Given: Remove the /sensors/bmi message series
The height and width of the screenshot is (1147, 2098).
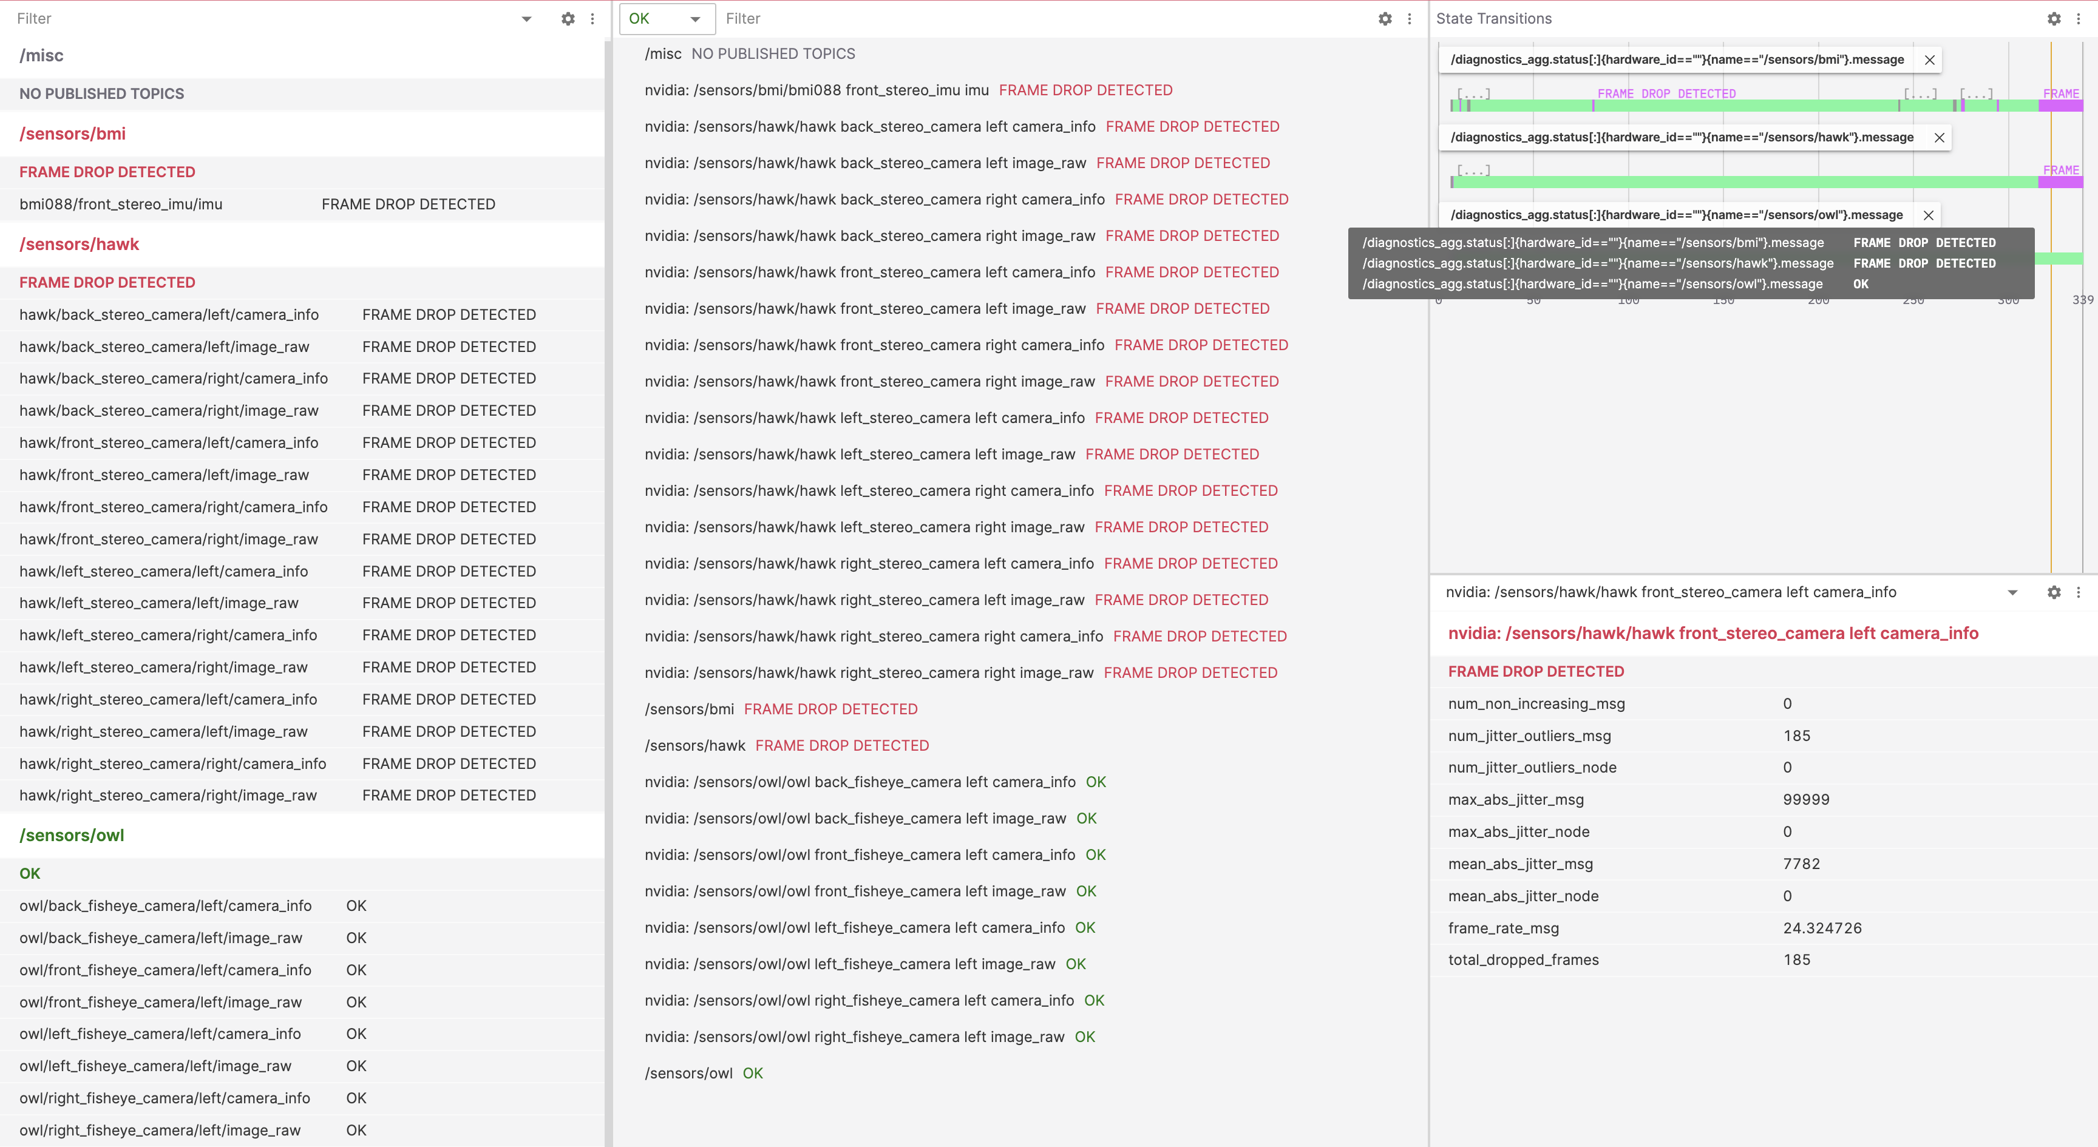Looking at the screenshot, I should pyautogui.click(x=1929, y=60).
